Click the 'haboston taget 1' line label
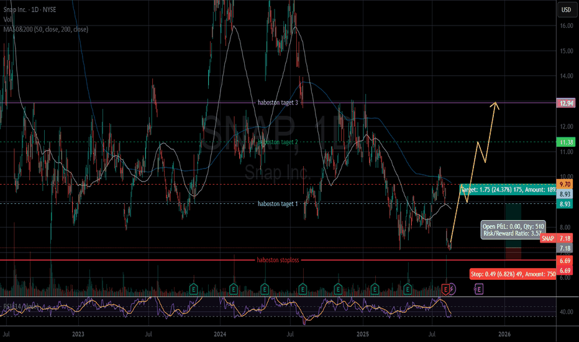This screenshot has width=579, height=342. (278, 204)
